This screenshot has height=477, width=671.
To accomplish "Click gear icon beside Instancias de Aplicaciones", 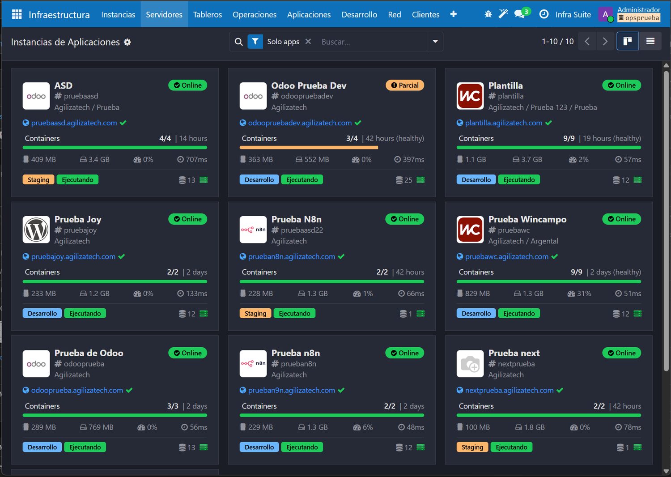I will 127,42.
